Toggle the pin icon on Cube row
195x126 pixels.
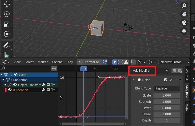pos(11,74)
